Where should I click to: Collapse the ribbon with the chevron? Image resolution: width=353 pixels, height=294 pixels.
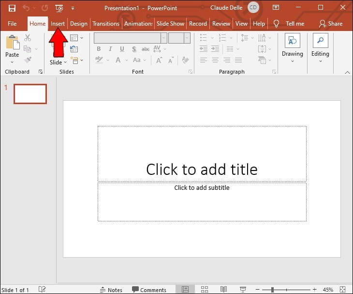coord(347,72)
